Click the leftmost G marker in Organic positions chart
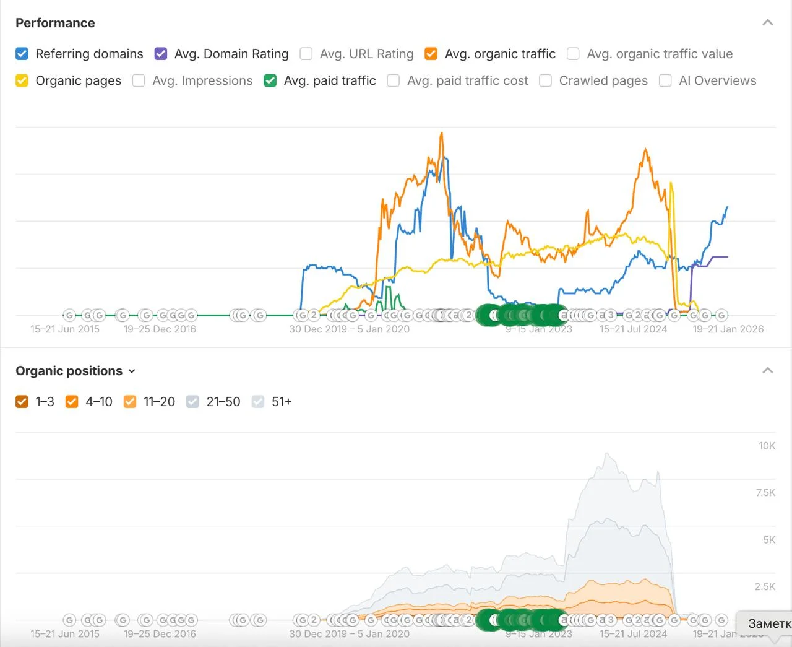The width and height of the screenshot is (792, 647). 69,620
